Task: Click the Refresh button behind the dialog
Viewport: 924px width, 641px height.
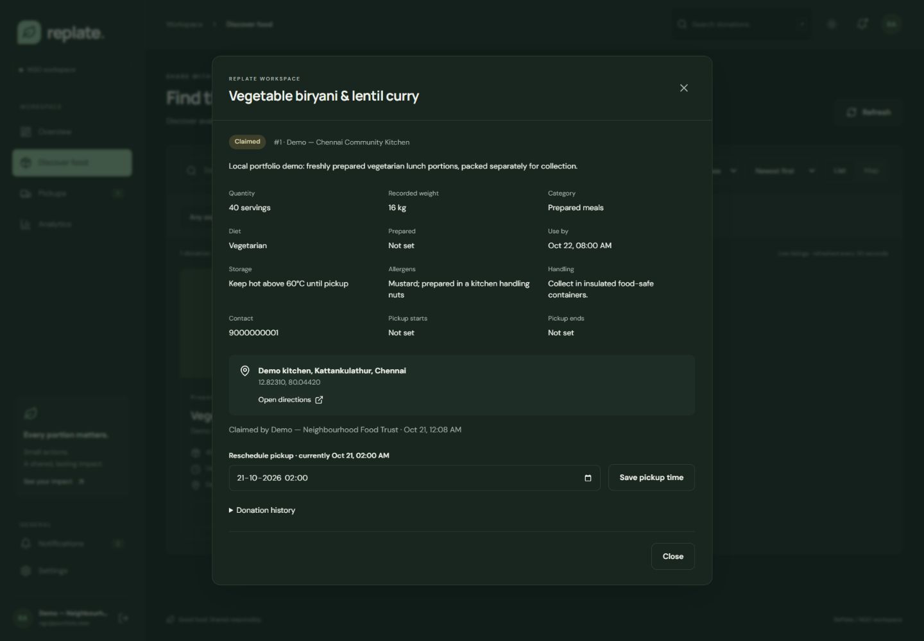Action: tap(869, 112)
